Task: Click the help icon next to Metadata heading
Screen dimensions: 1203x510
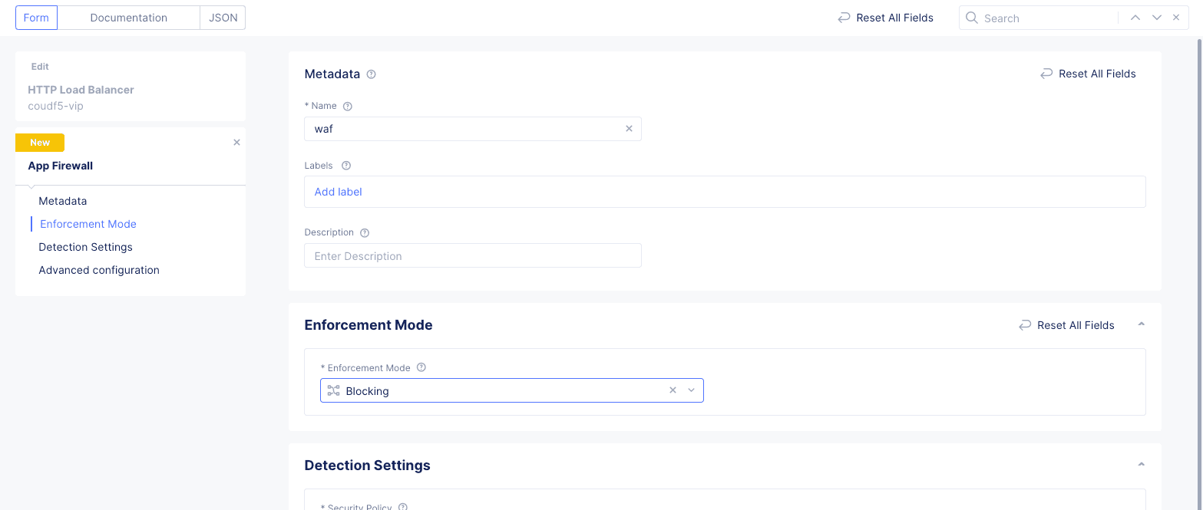Action: (x=372, y=74)
